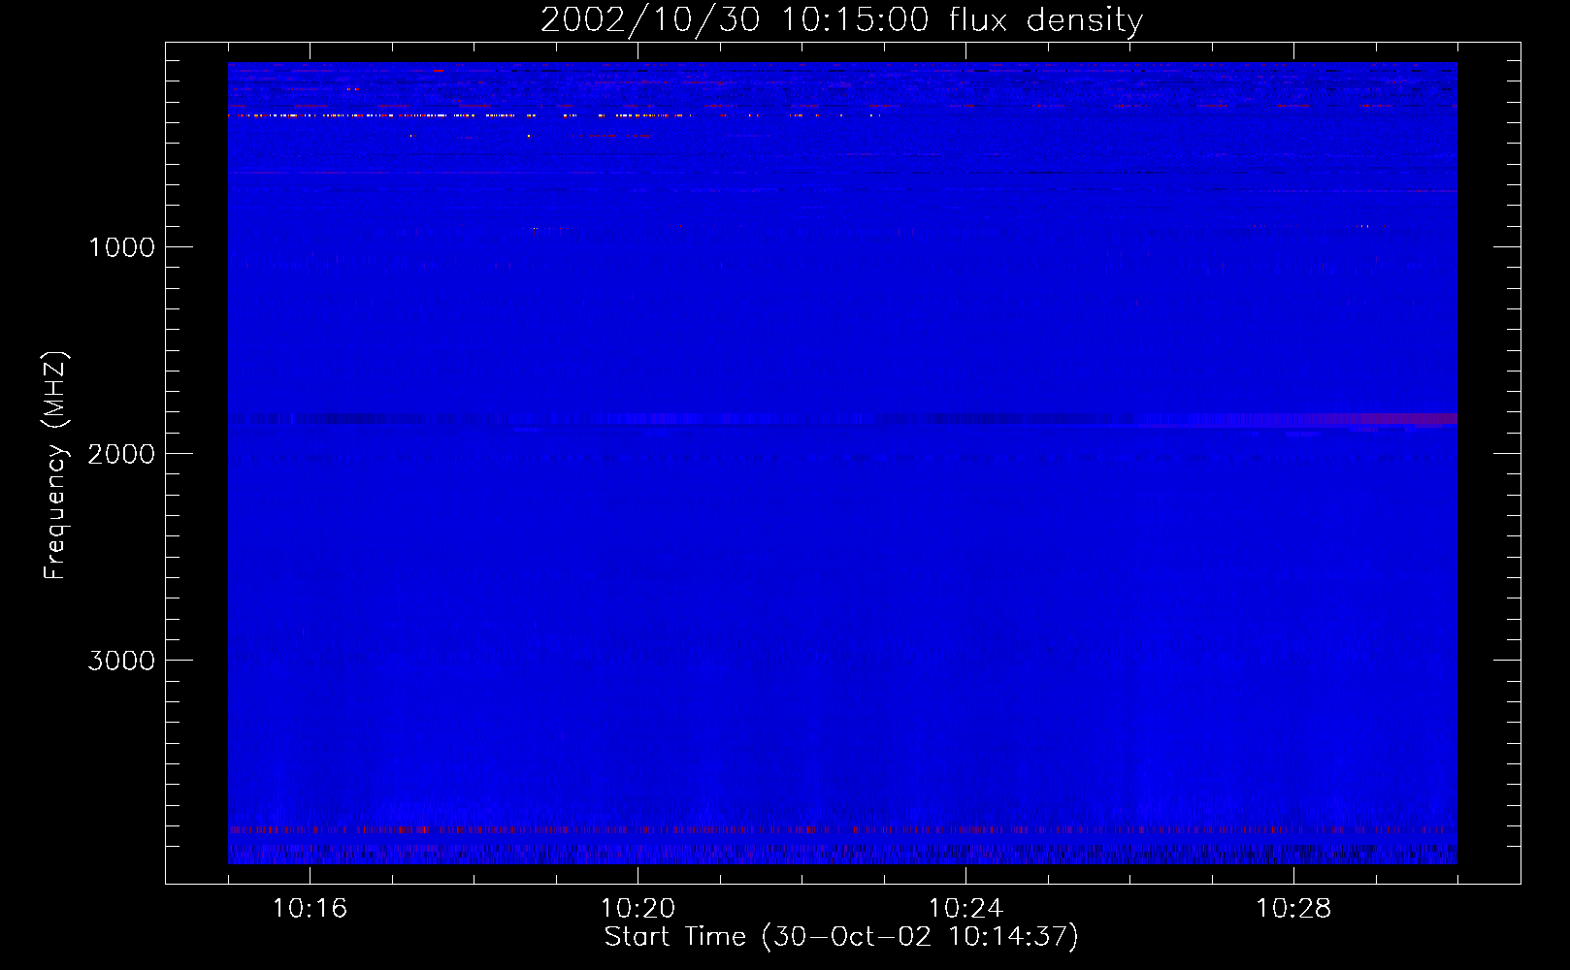Click the "10:16" time tick label

pos(310,908)
